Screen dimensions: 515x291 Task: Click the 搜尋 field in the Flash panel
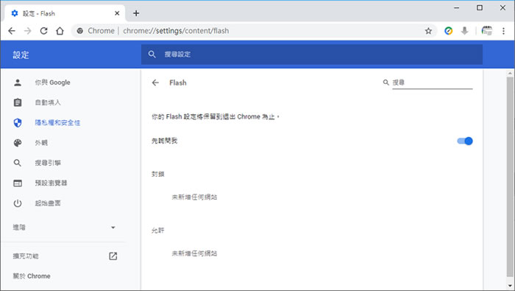tap(433, 83)
